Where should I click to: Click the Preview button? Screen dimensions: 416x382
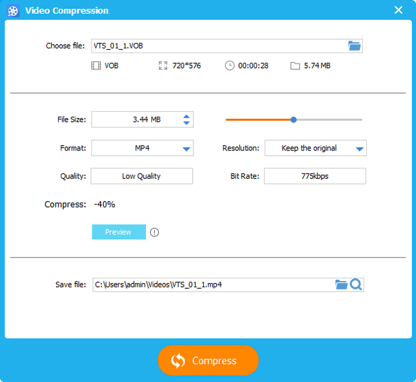(x=119, y=232)
